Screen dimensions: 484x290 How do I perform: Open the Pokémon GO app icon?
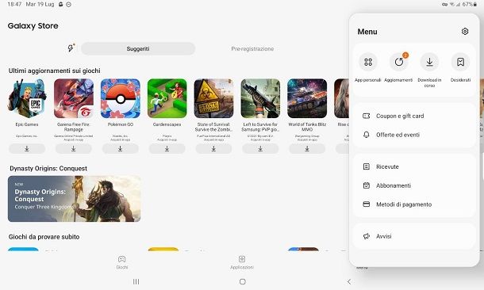(121, 98)
